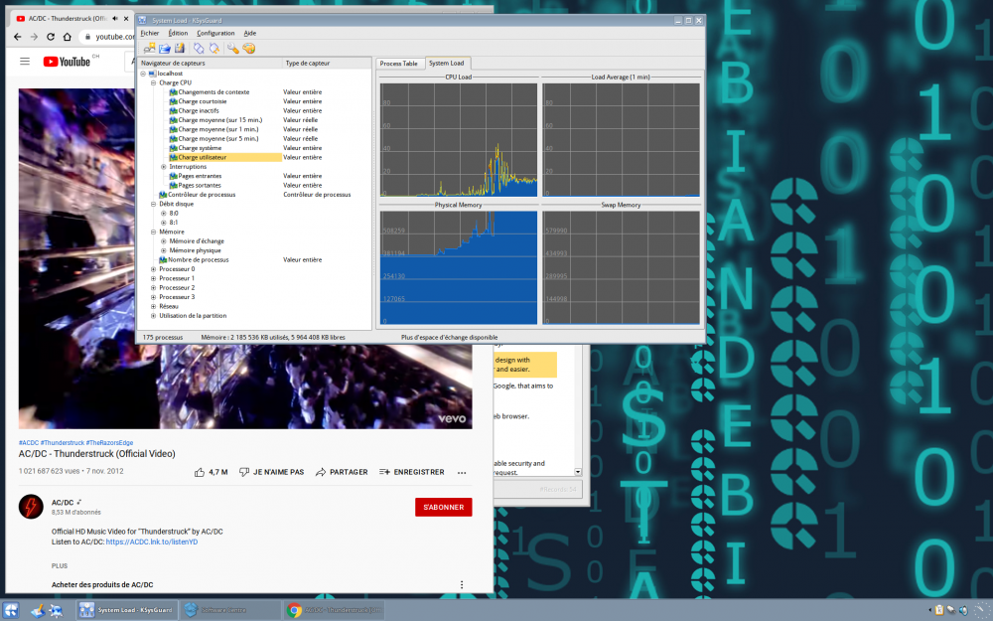The height and width of the screenshot is (621, 993).
Task: Click ENREGISTRER to save the video
Action: pos(412,472)
